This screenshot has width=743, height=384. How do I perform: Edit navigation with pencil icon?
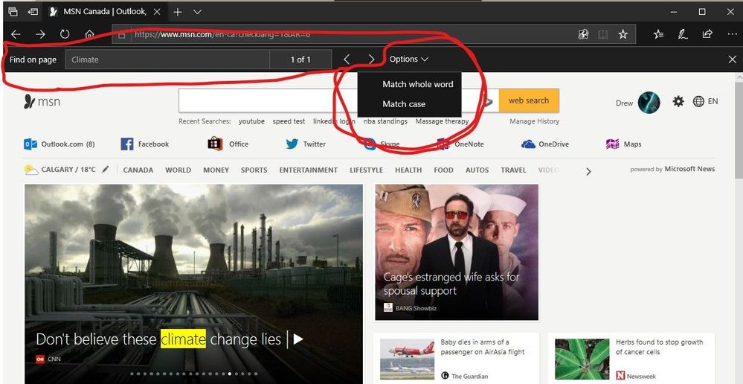pos(105,169)
